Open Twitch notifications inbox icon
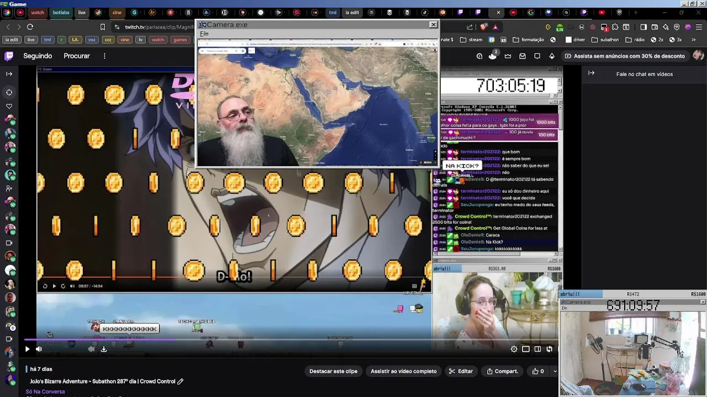Image resolution: width=707 pixels, height=397 pixels. tap(523, 56)
